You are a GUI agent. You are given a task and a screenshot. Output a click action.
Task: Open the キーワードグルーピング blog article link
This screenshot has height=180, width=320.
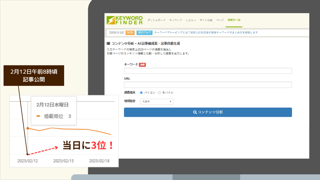click(x=206, y=32)
